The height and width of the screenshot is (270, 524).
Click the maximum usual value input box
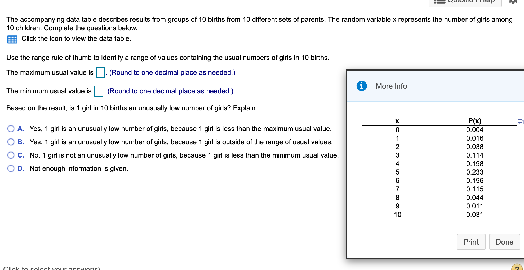(x=100, y=72)
